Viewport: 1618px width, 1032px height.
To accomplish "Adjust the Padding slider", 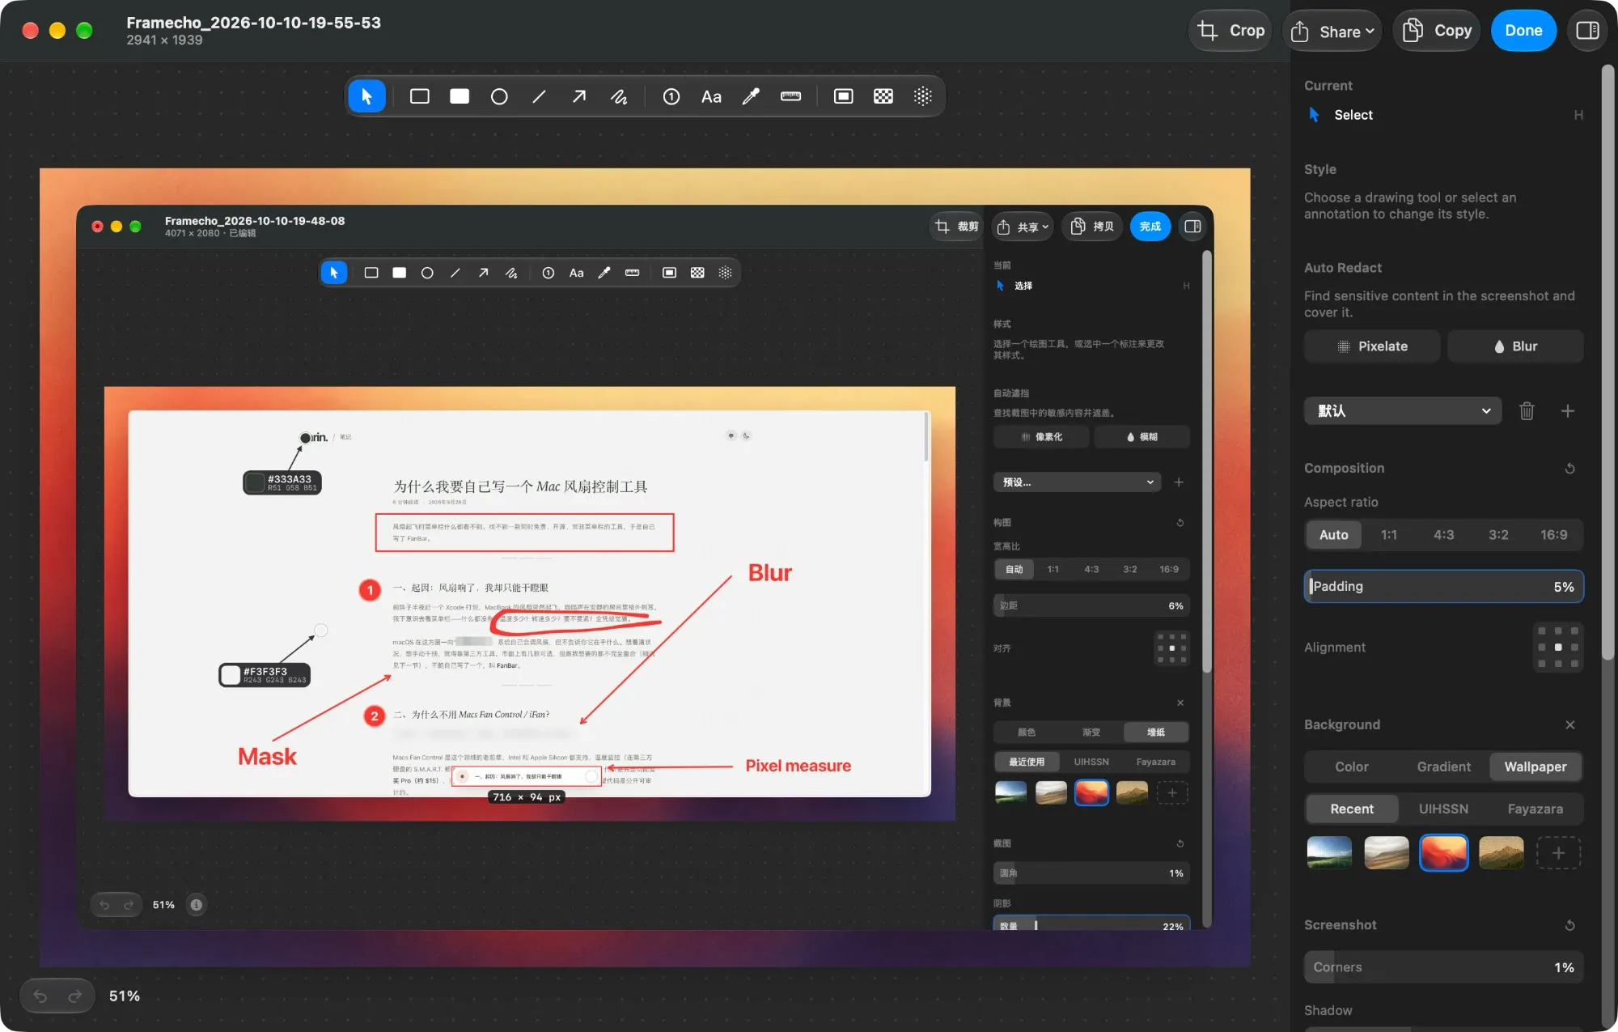I will 1444,586.
